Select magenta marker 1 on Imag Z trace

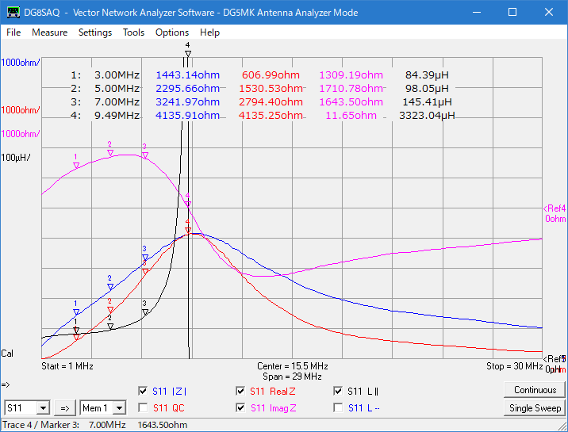click(x=76, y=166)
